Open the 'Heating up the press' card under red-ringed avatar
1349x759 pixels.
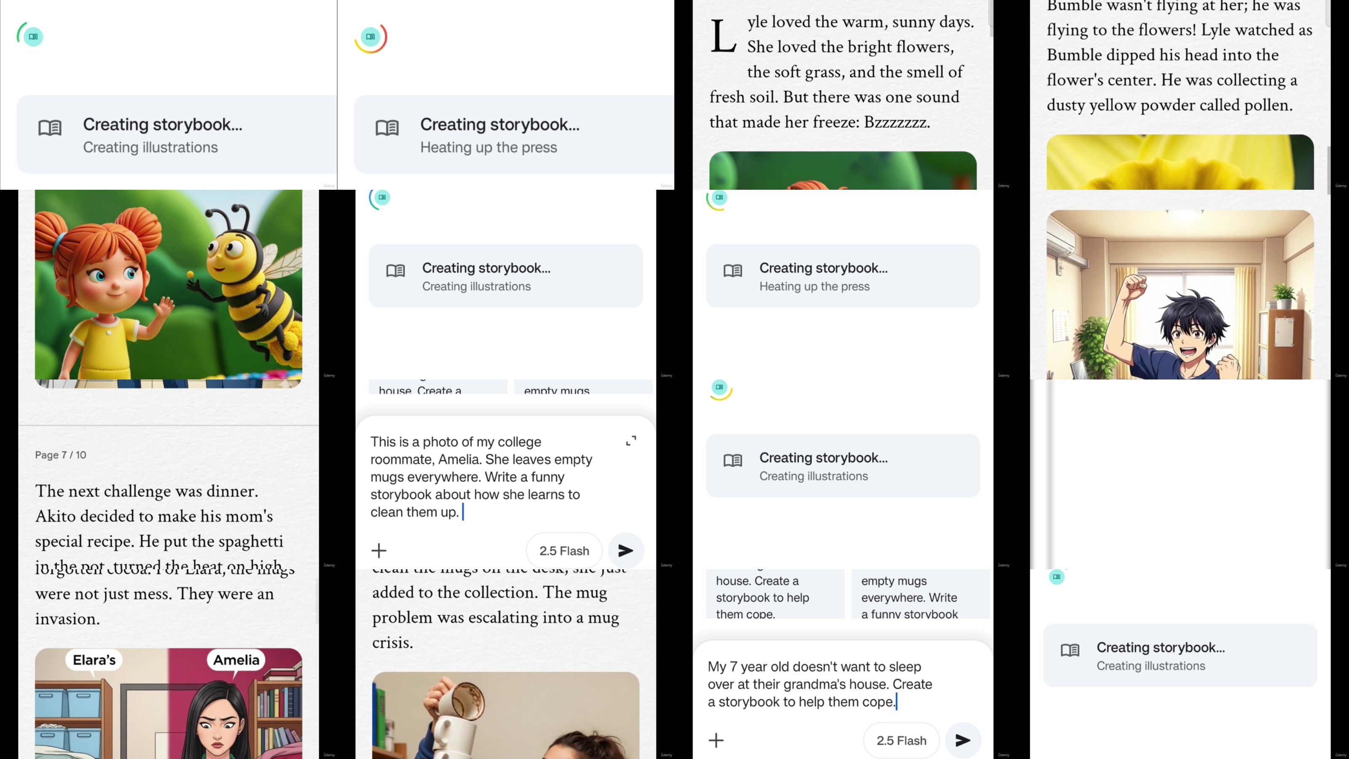[x=514, y=134]
